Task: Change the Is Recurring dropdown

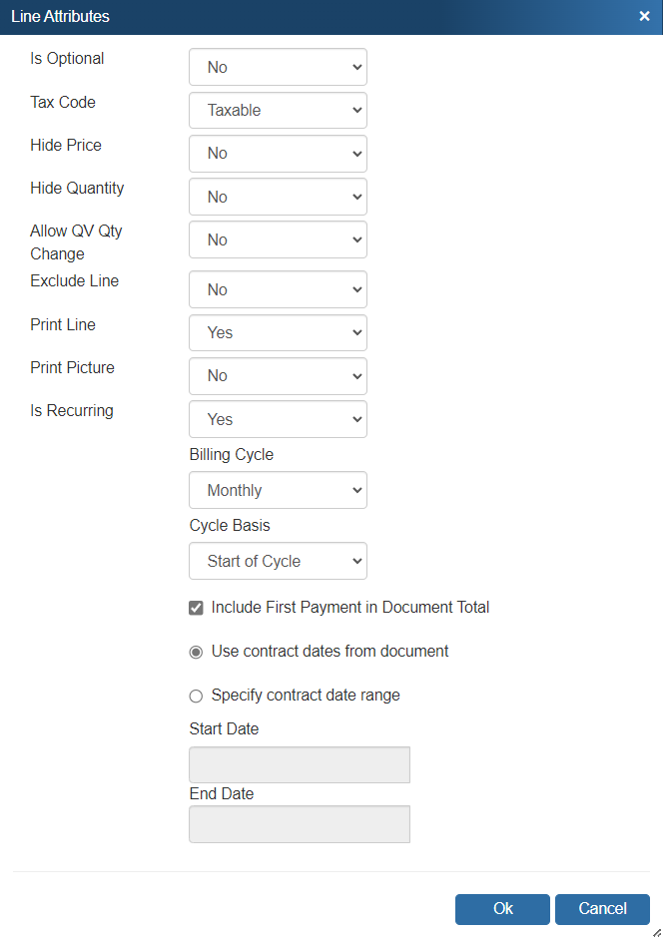Action: (x=278, y=419)
